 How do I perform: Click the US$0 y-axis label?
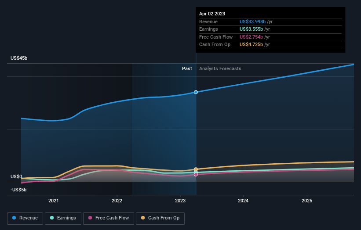tap(16, 176)
